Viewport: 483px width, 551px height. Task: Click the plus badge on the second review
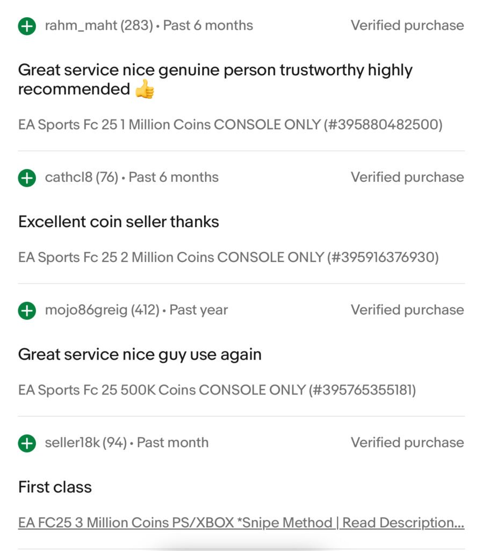pyautogui.click(x=26, y=176)
